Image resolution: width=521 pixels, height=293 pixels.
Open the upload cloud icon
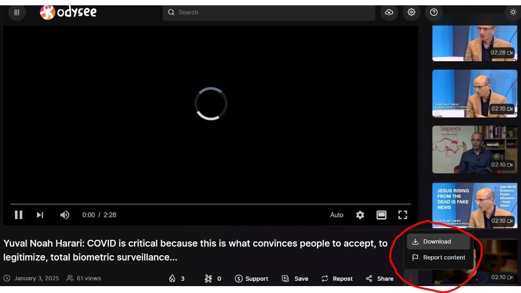click(x=389, y=12)
